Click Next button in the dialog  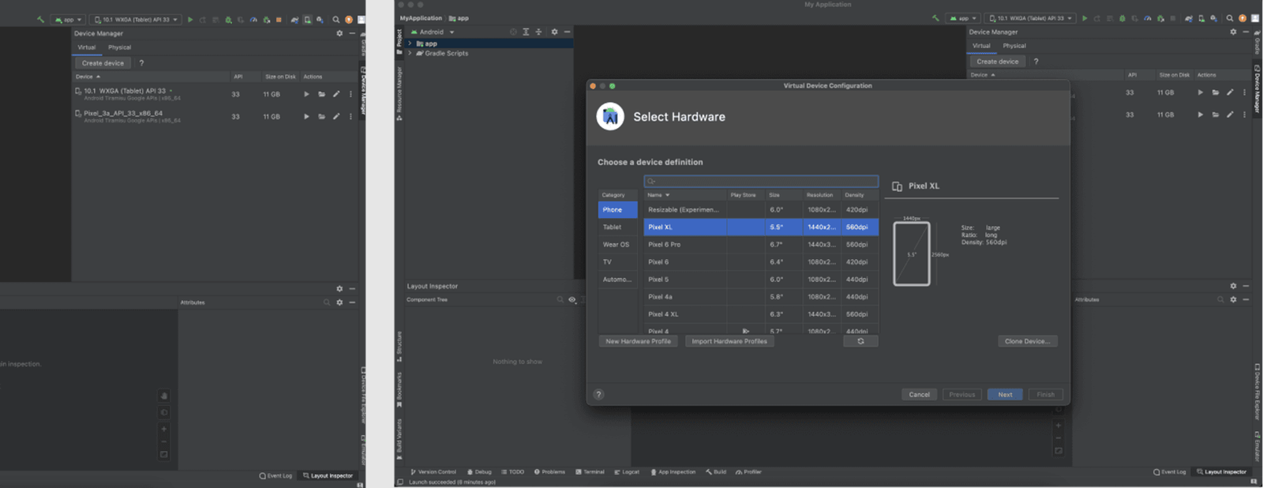1005,394
